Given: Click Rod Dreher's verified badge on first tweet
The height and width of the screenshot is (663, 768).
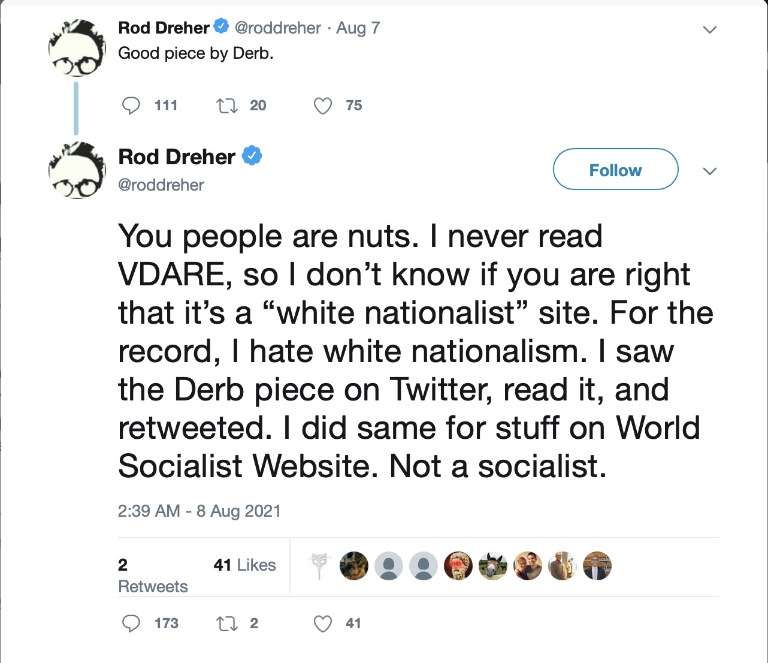Looking at the screenshot, I should [221, 26].
